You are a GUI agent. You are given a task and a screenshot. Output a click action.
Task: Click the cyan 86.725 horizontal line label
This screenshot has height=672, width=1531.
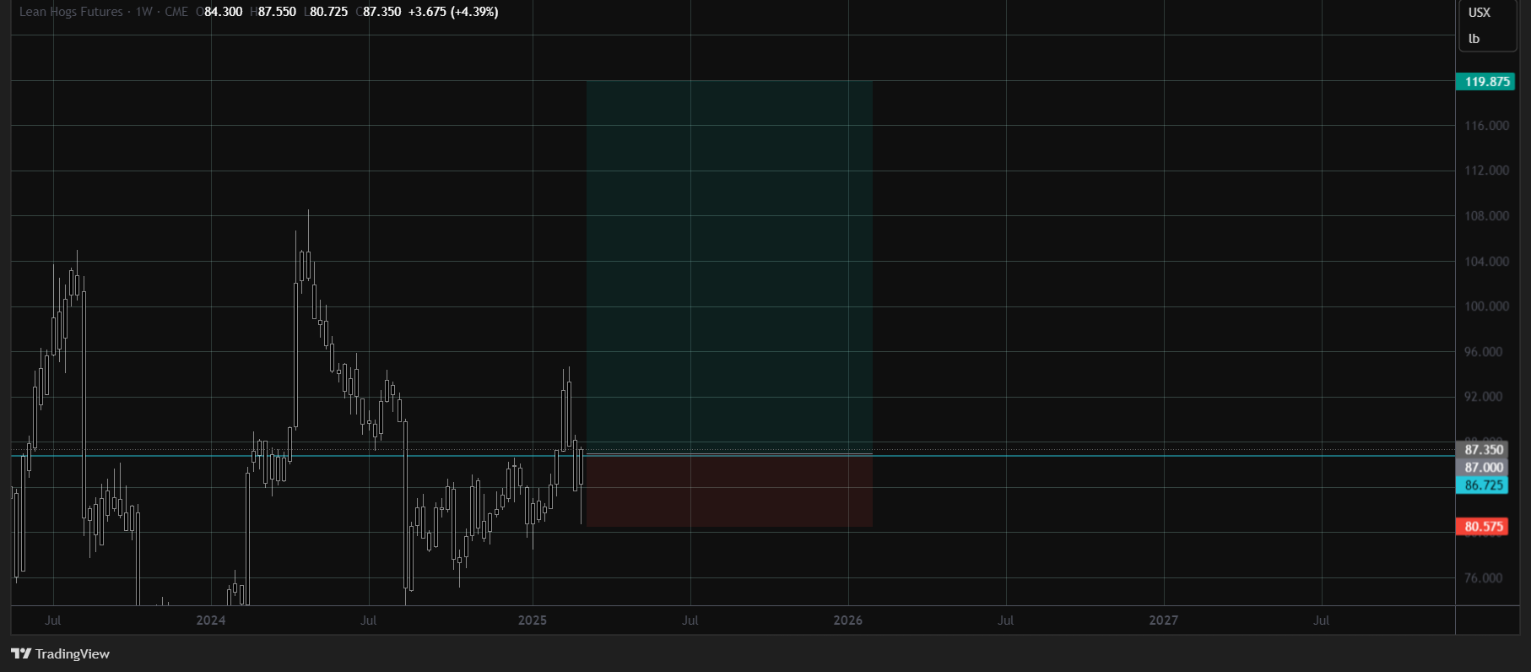click(x=1482, y=485)
